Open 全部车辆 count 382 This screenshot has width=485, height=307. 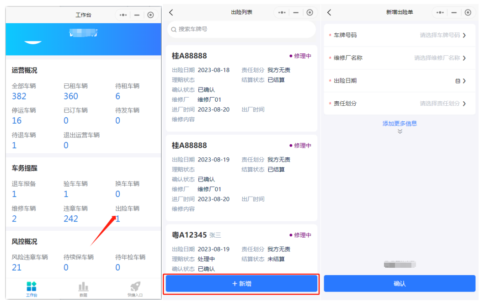(19, 96)
